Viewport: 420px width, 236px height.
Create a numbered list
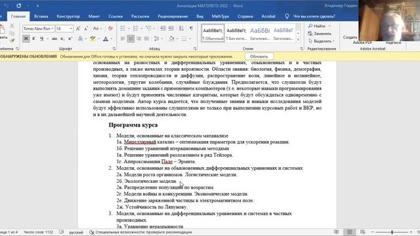click(x=136, y=28)
